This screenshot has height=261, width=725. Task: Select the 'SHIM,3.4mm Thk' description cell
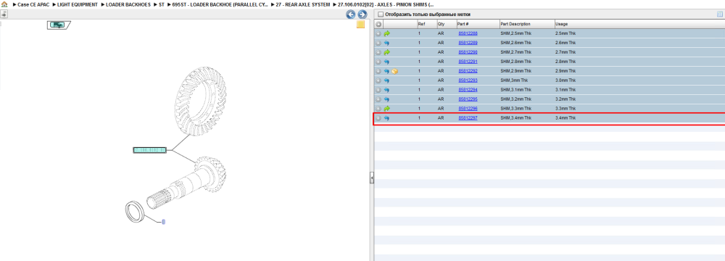point(516,118)
